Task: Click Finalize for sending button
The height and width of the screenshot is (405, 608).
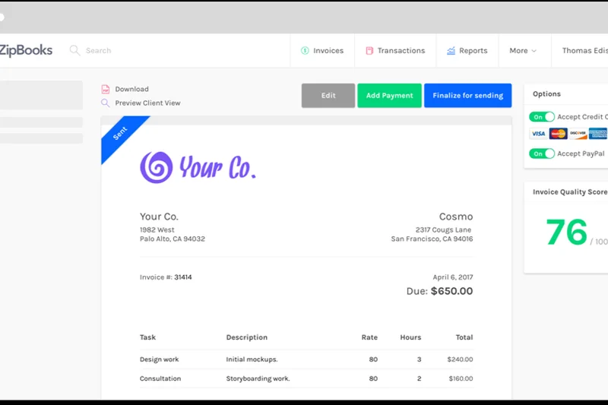Action: (x=467, y=96)
